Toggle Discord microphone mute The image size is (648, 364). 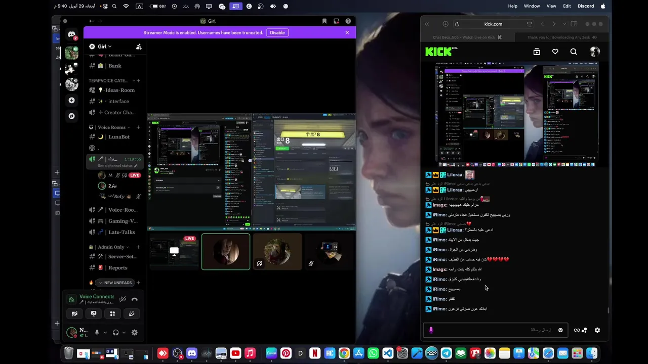(x=97, y=332)
